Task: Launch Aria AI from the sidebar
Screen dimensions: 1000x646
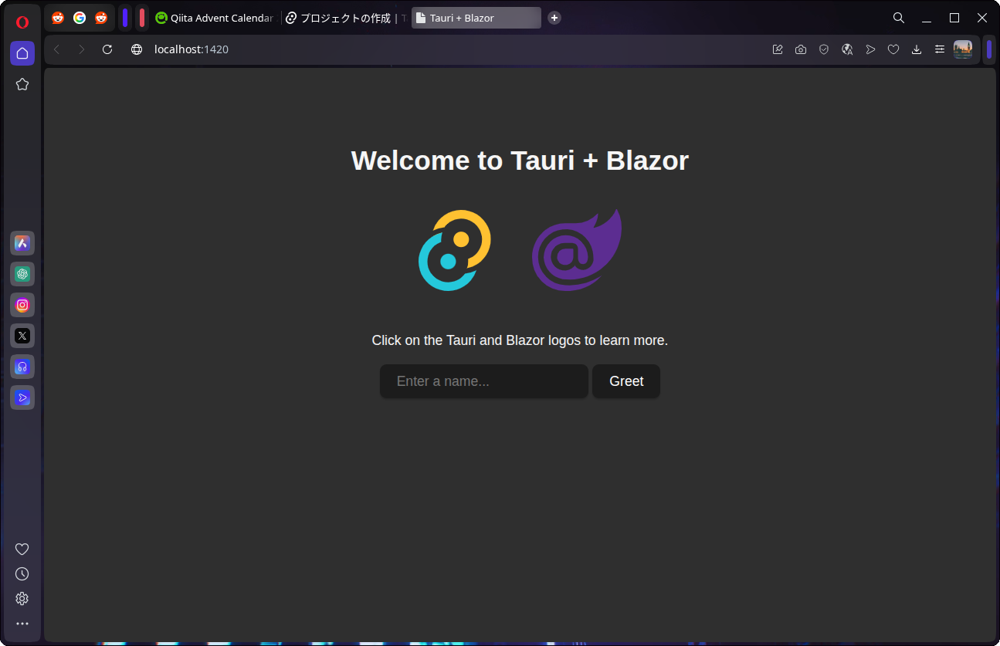Action: tap(22, 243)
